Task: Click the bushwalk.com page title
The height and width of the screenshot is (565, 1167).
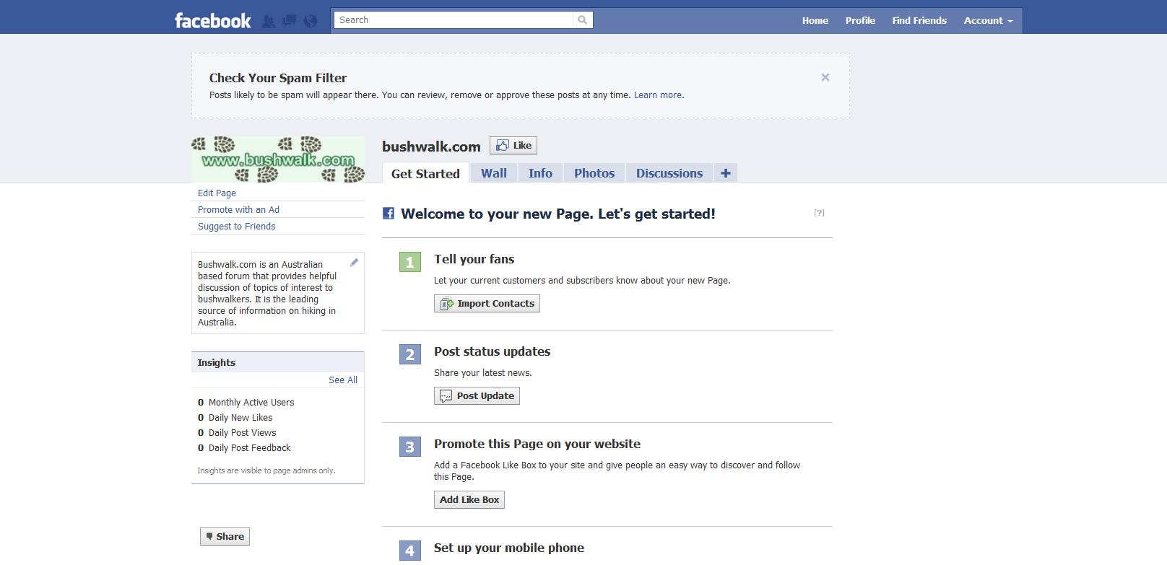Action: 431,146
